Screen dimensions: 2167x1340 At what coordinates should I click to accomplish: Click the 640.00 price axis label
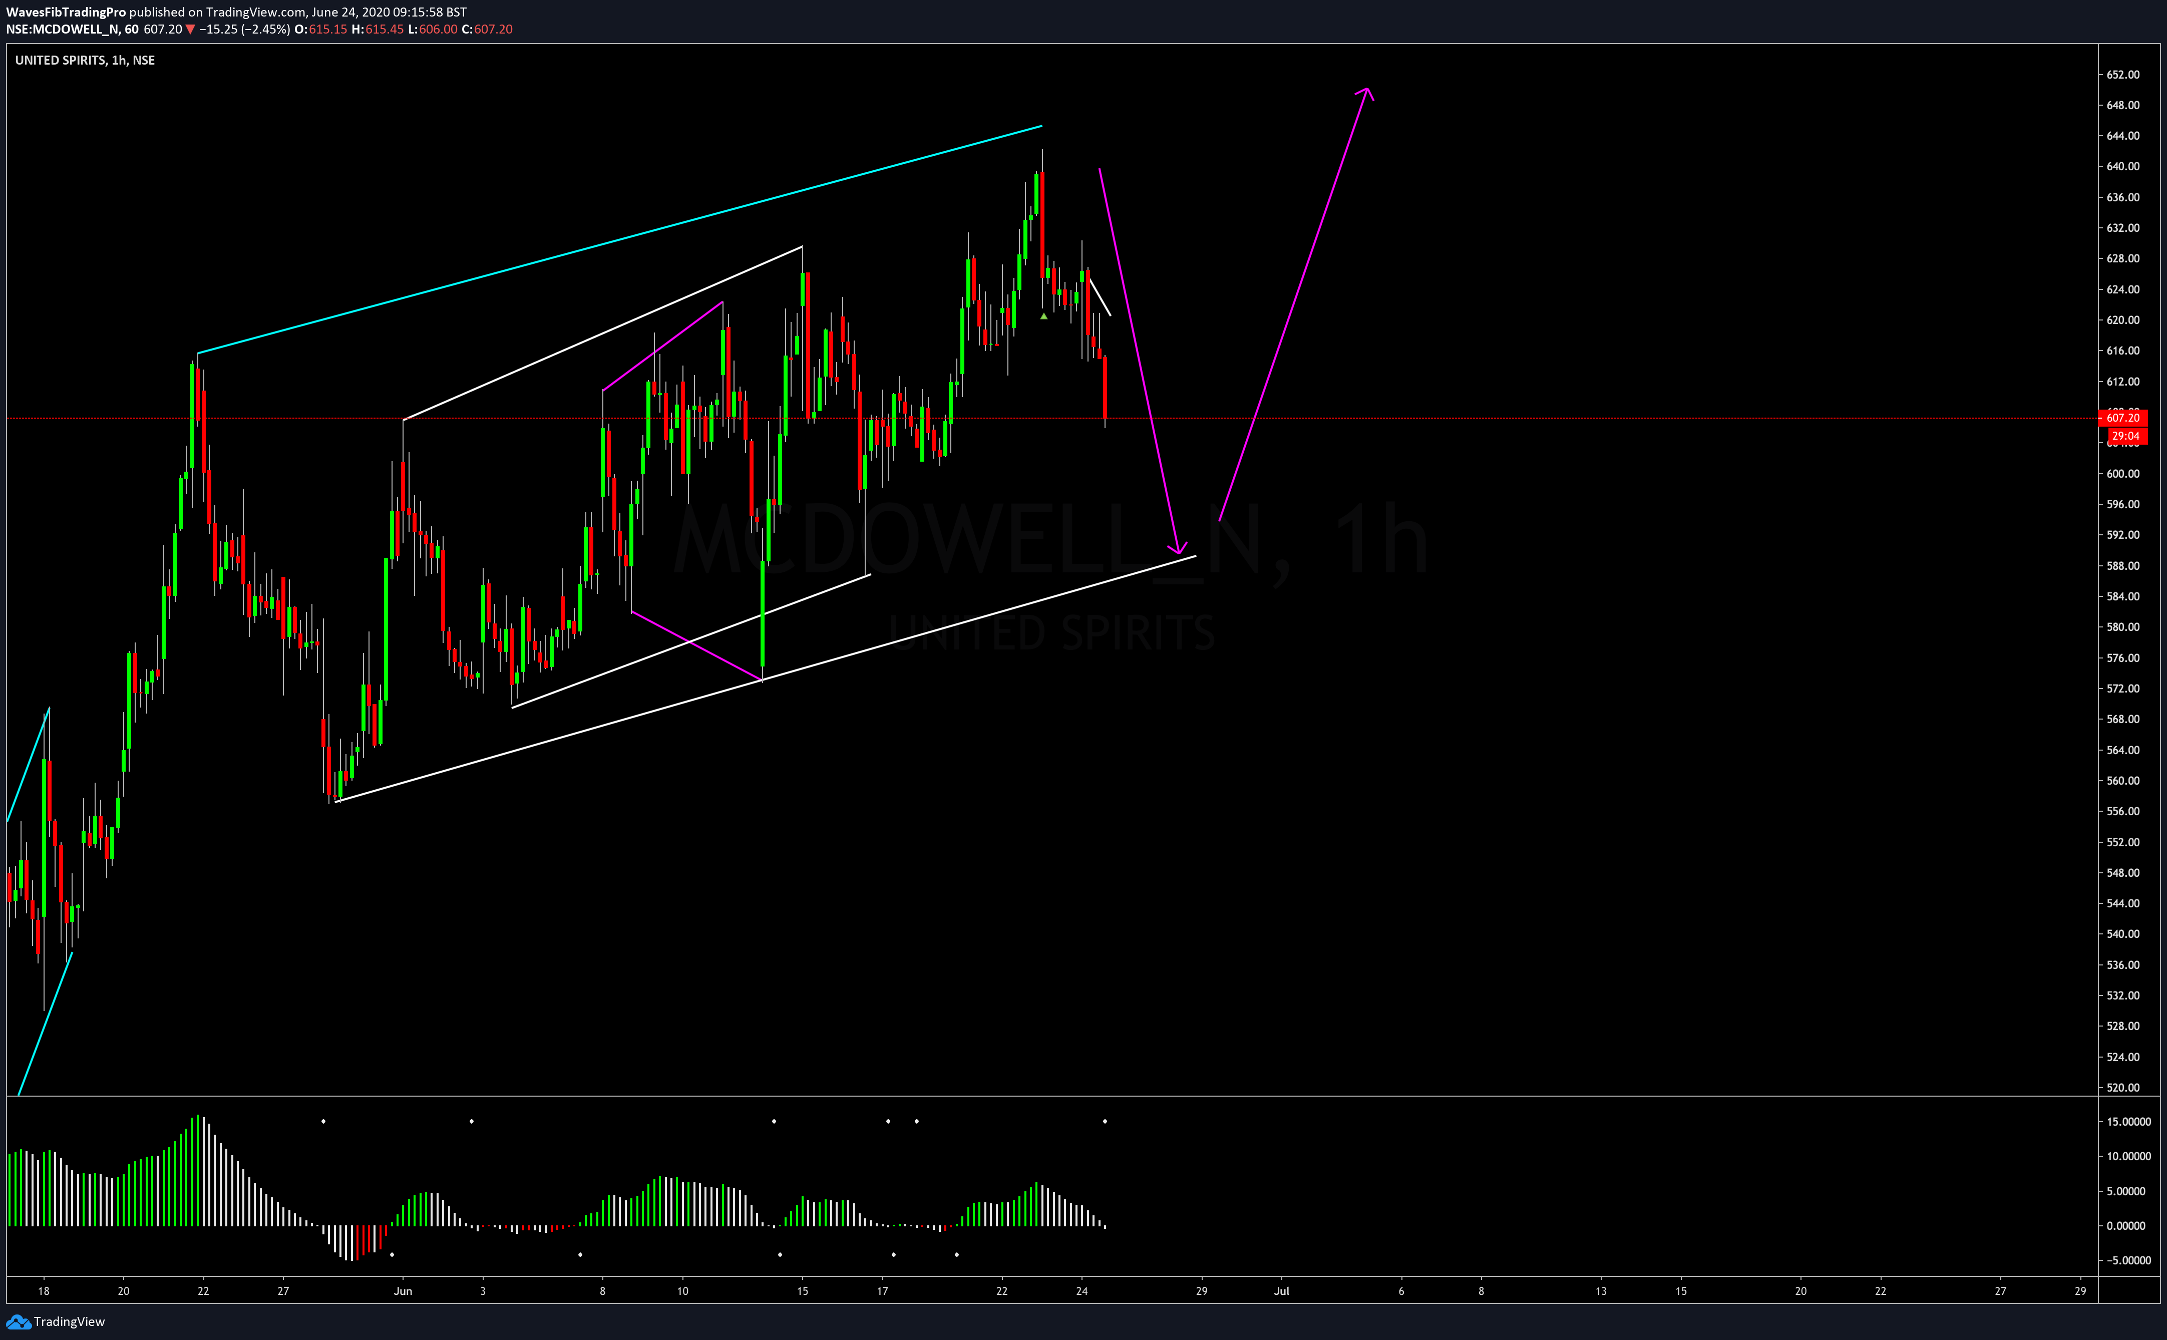tap(2123, 167)
